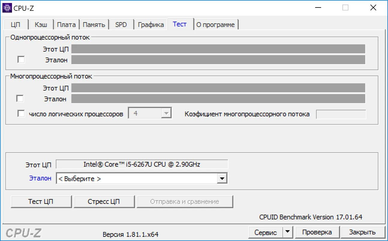Click the Коэфициент многопроцессорного потока field

point(341,114)
